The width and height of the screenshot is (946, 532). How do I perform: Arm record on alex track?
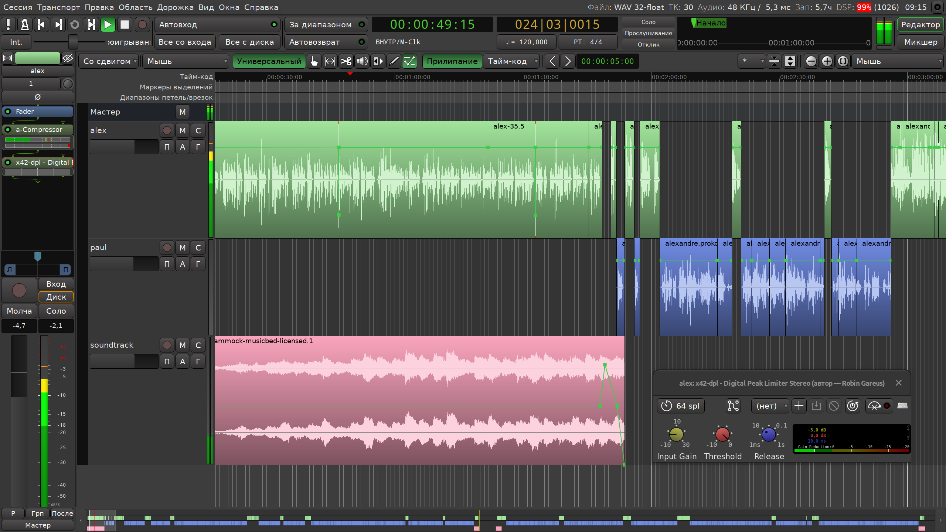coord(167,130)
